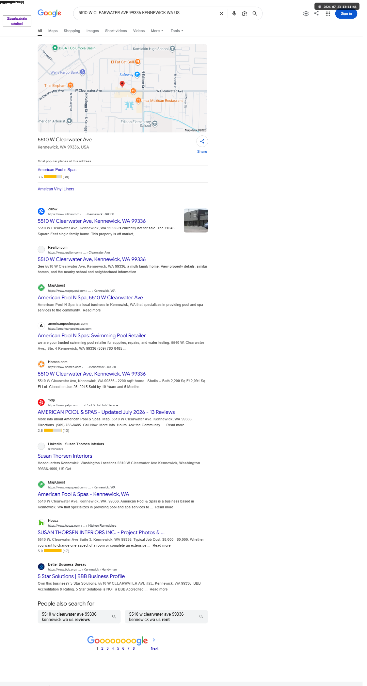Share the 5510 W Clearwater Ave location
Screen dimensions: 367x686
[x=202, y=141]
